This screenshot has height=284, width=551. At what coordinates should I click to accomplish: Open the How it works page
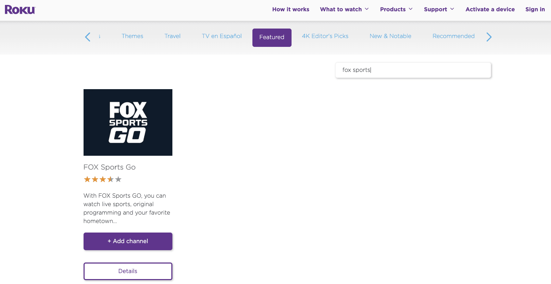(291, 10)
